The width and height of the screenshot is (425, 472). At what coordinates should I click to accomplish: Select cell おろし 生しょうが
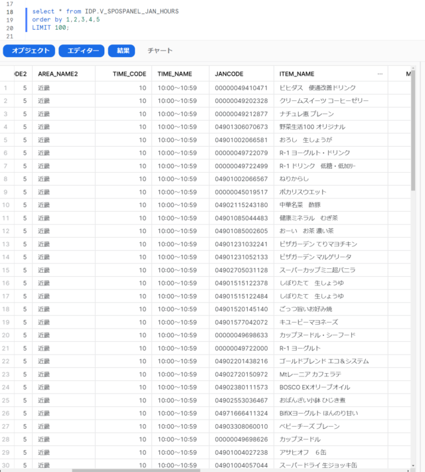coord(331,140)
